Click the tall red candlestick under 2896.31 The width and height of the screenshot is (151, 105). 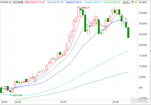(x=78, y=12)
